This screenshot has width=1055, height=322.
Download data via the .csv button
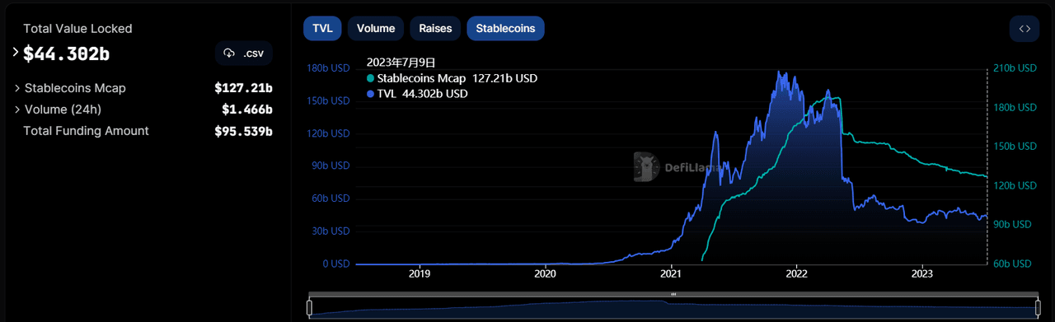[x=244, y=54]
